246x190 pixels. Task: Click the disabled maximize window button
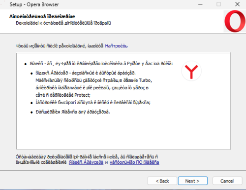(218, 4)
